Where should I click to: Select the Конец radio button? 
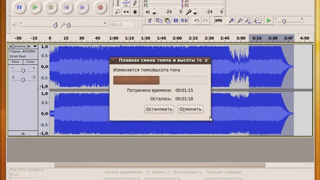[x=148, y=172]
